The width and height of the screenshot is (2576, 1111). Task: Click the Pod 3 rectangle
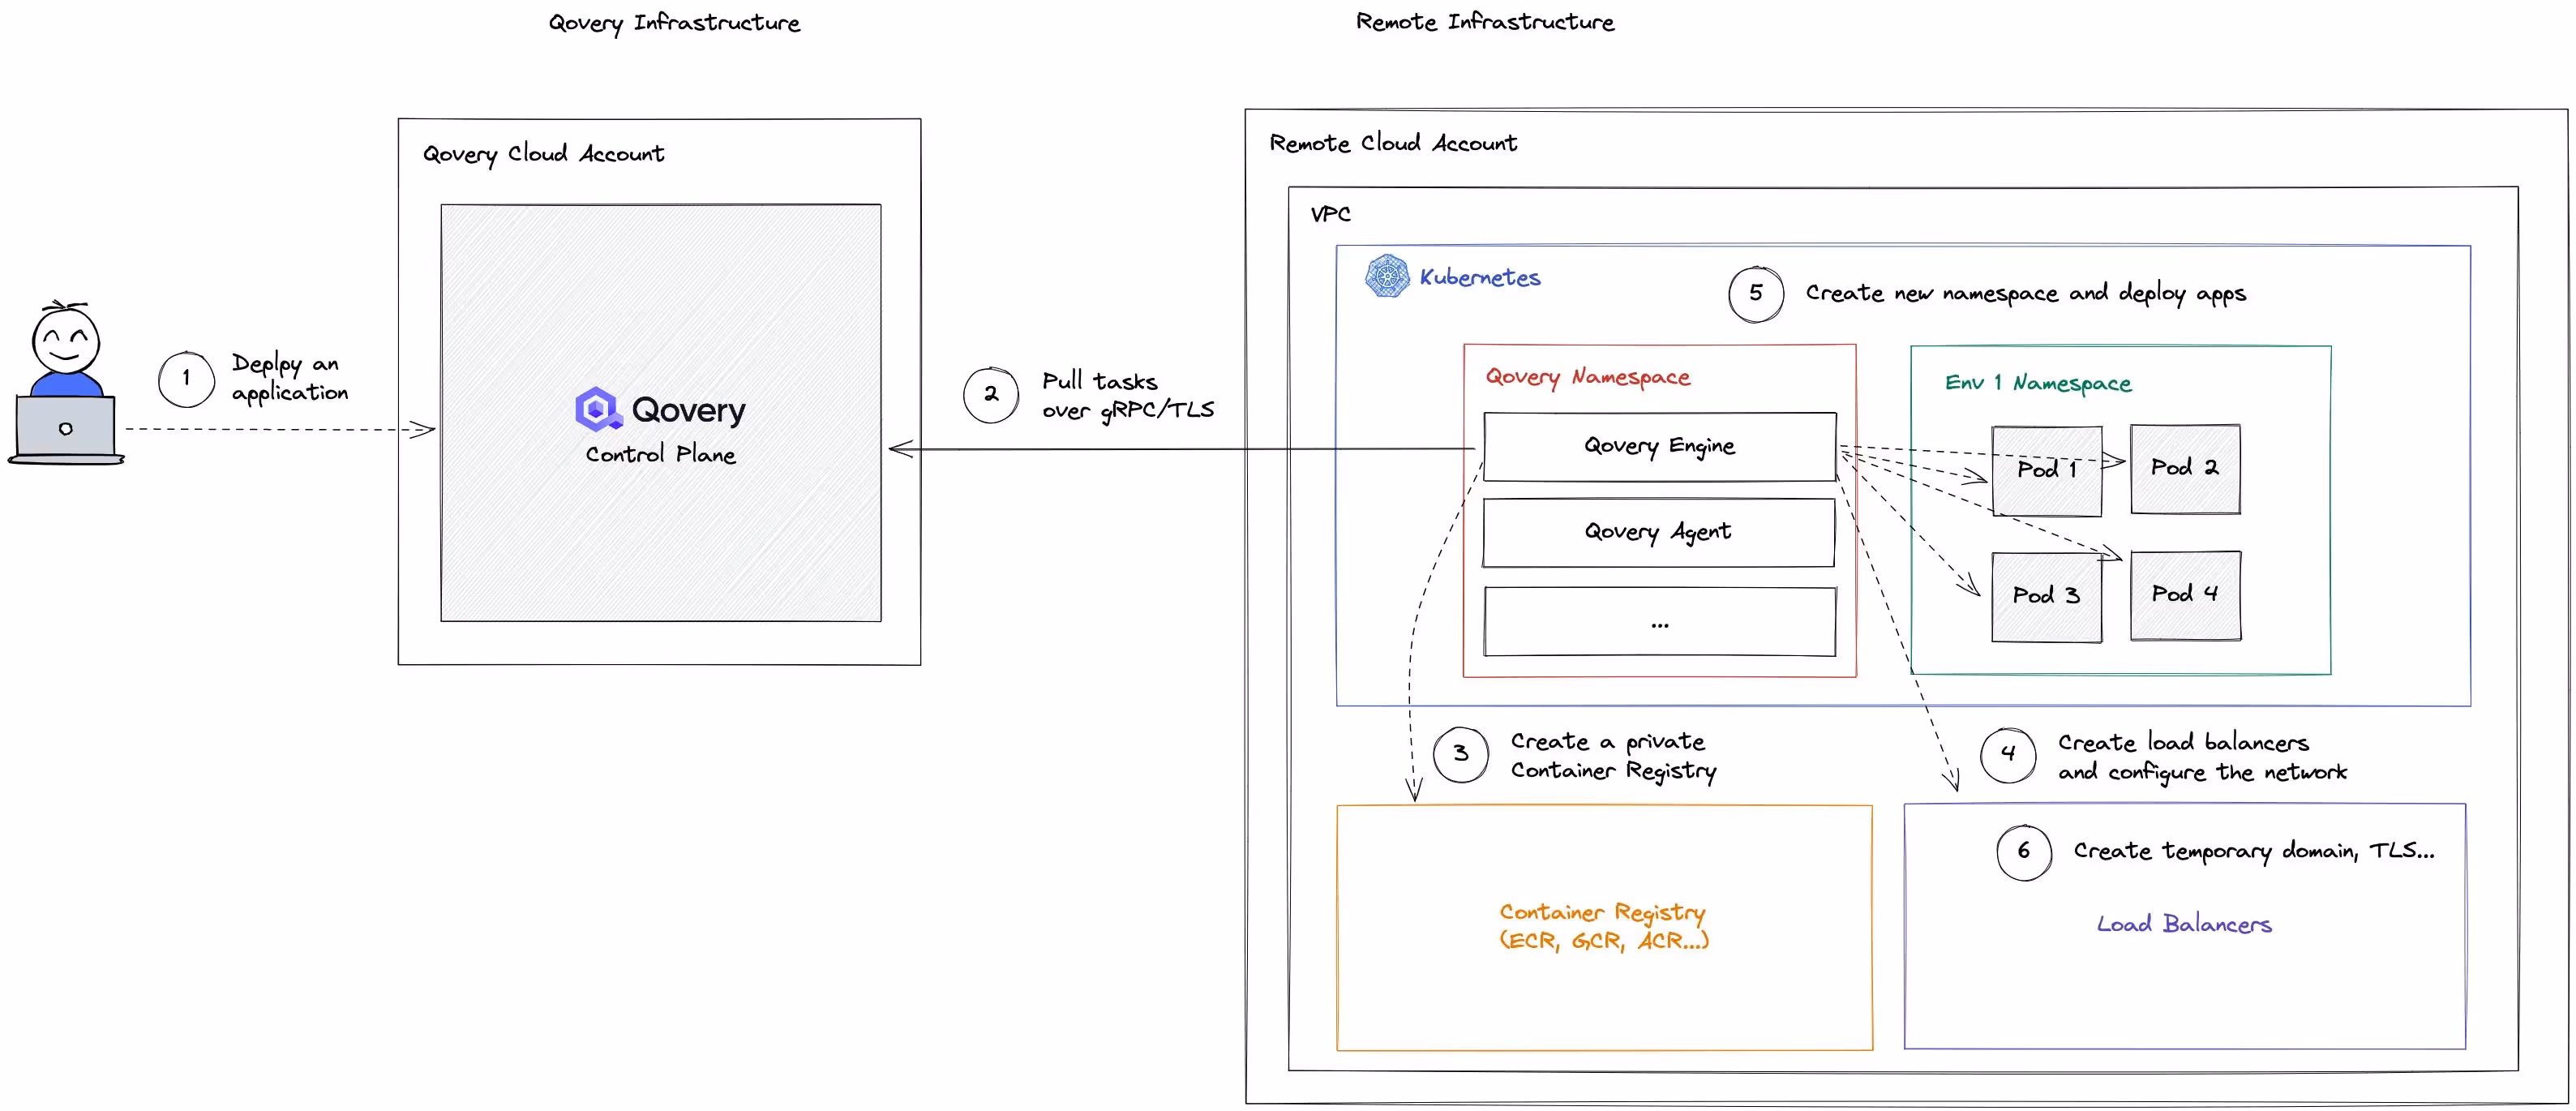[x=2046, y=595]
